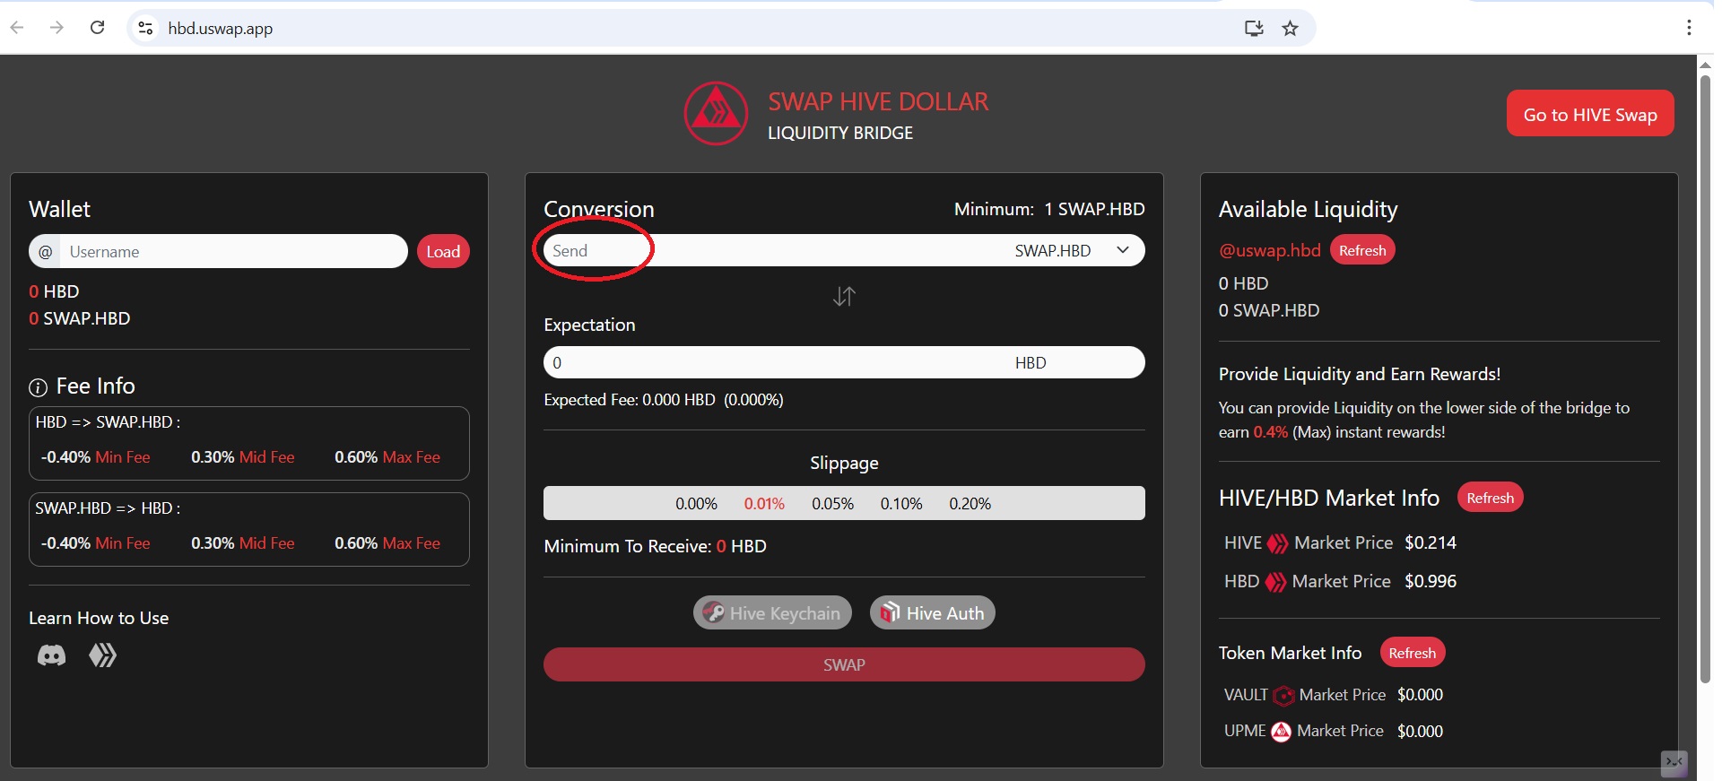Open the @uswap.hbd account link
The image size is (1722, 781).
[1269, 250]
